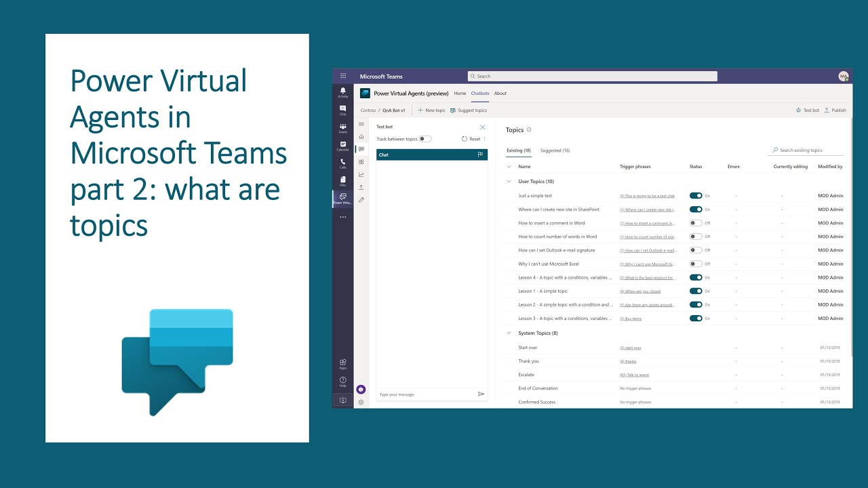This screenshot has width=868, height=488.
Task: Open Teams in the left rail
Action: click(343, 127)
